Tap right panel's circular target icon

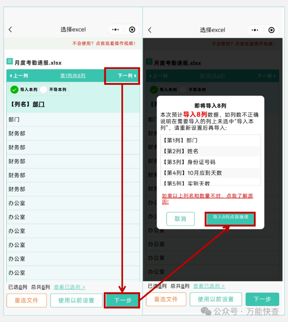pos(271,30)
